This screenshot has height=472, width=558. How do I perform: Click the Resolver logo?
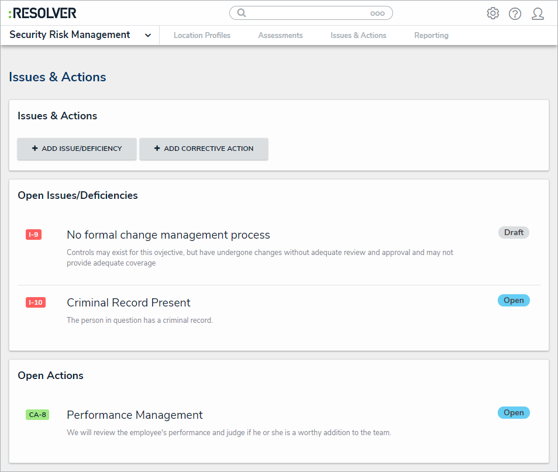click(43, 13)
